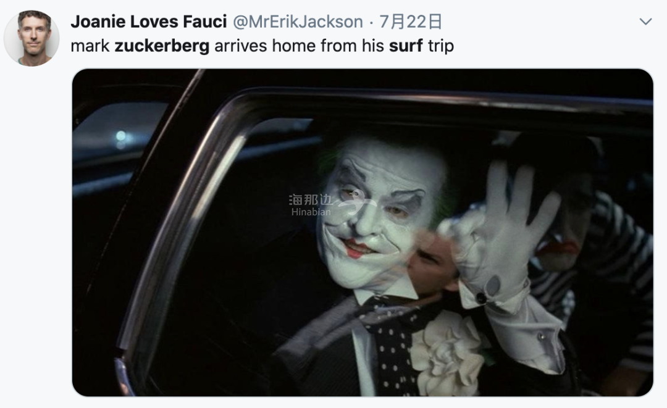Click the bright light reflection in window

point(121,136)
